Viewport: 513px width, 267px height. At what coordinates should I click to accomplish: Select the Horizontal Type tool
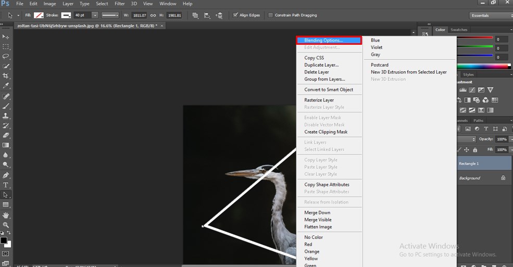coord(6,185)
